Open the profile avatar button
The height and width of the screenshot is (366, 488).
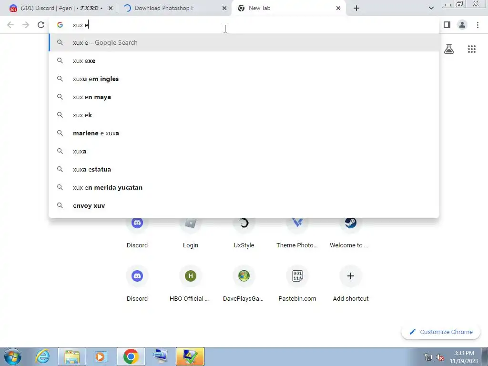(x=462, y=25)
